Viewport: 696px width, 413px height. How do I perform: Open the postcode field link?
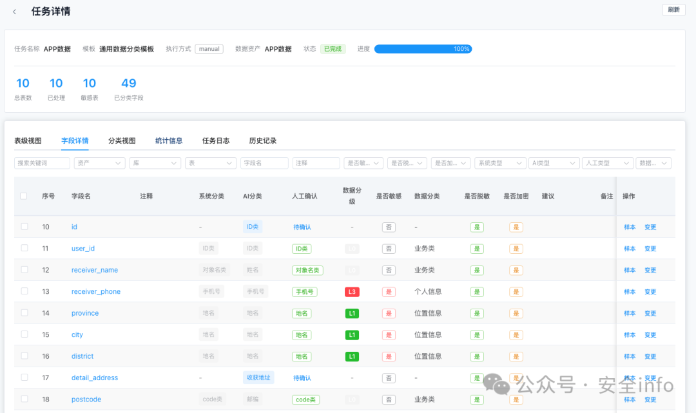tap(86, 399)
